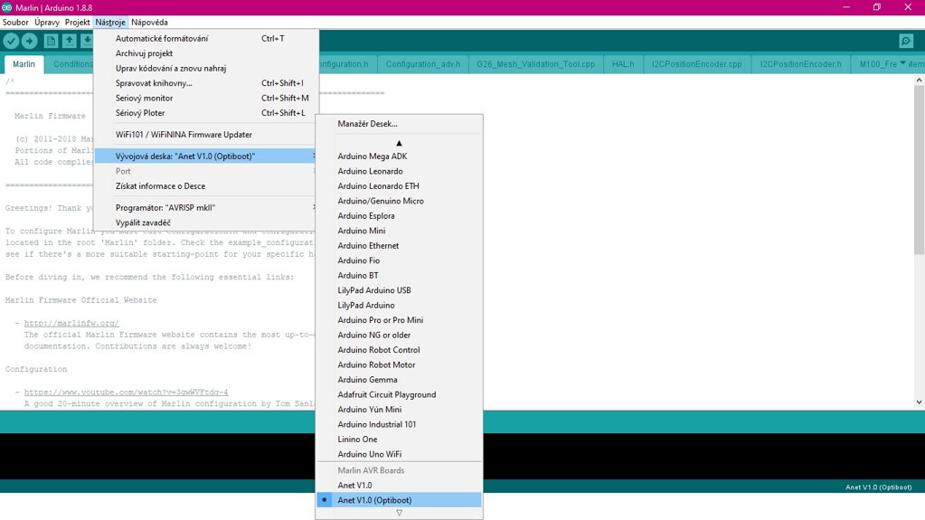Select Arduino Pro or Pro Mini board
Image resolution: width=925 pixels, height=520 pixels.
pyautogui.click(x=399, y=320)
